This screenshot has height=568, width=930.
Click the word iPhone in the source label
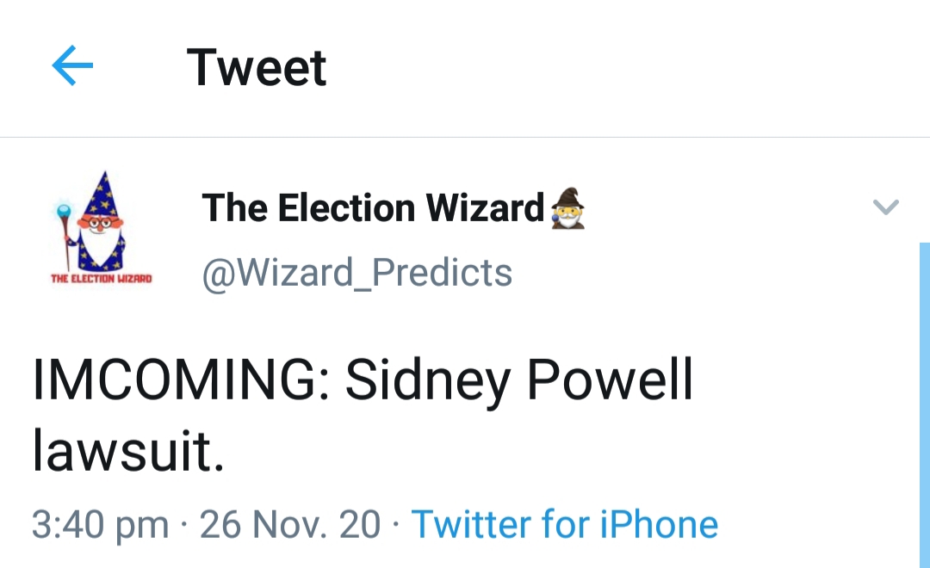coord(659,524)
